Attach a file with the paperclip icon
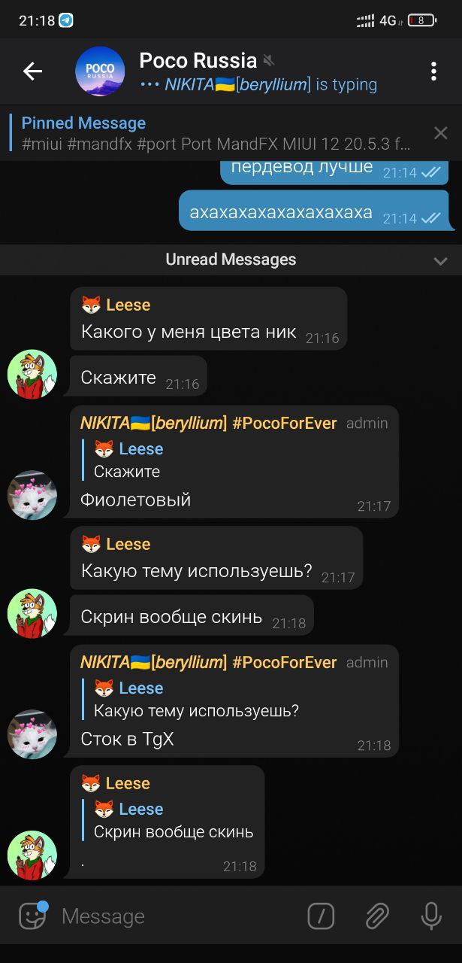The image size is (462, 963). (377, 916)
